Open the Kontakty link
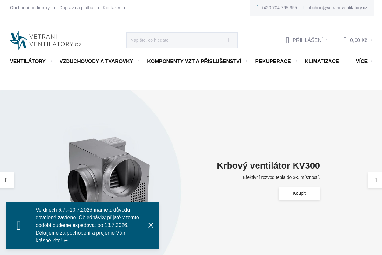 pos(111,8)
